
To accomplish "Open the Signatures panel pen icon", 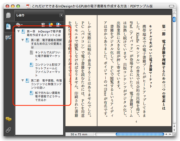I will 8,37.
